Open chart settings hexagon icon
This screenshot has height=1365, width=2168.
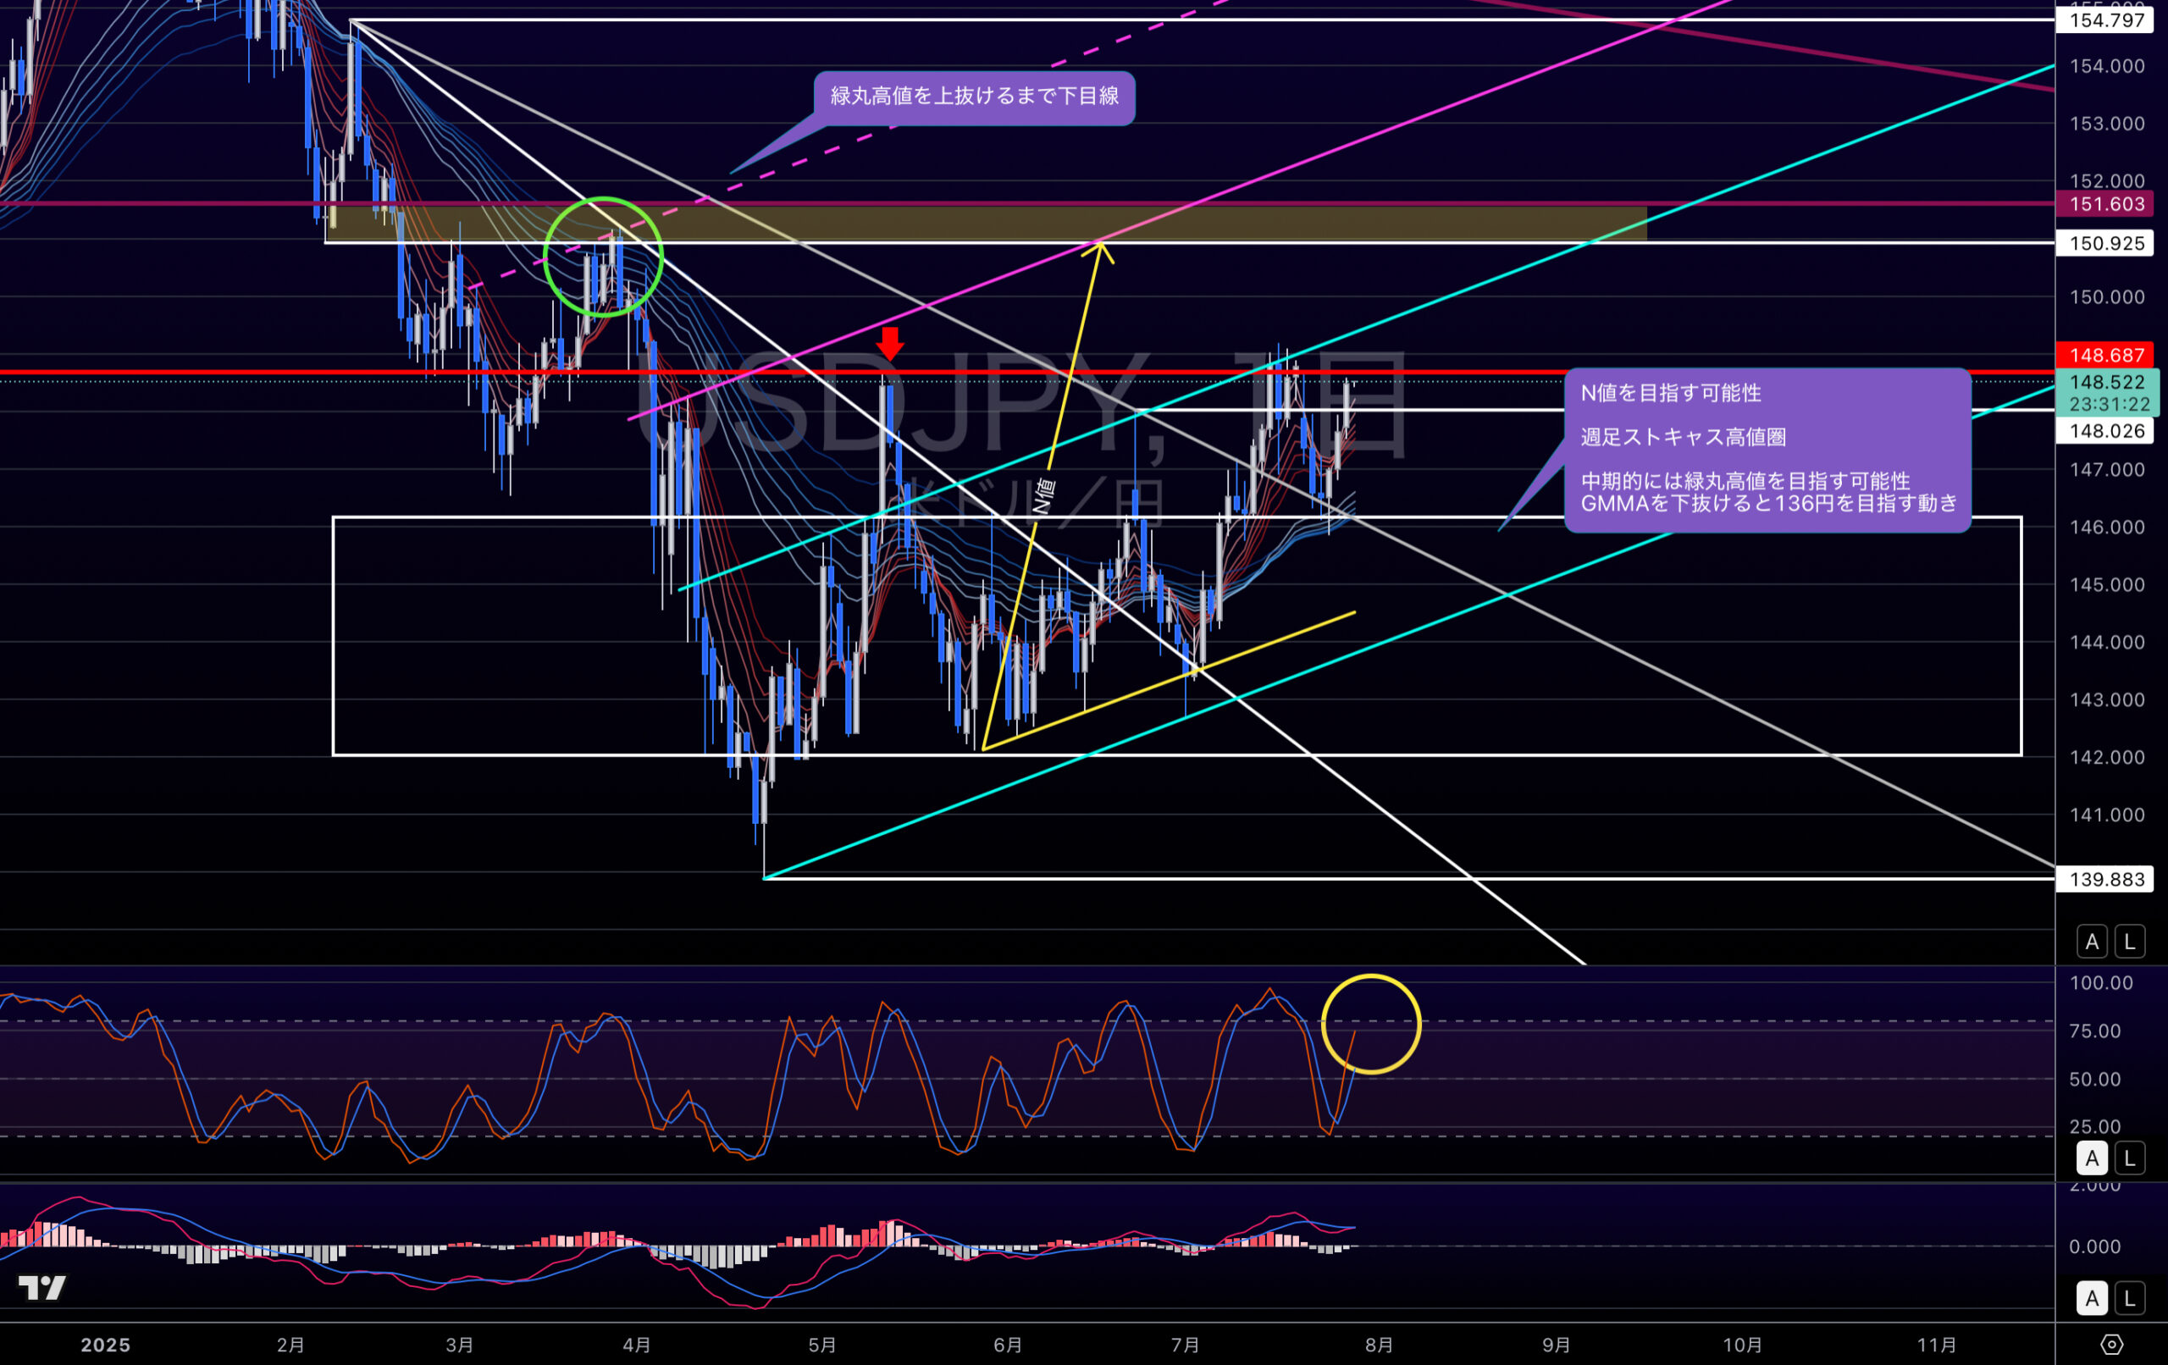point(2111,1345)
